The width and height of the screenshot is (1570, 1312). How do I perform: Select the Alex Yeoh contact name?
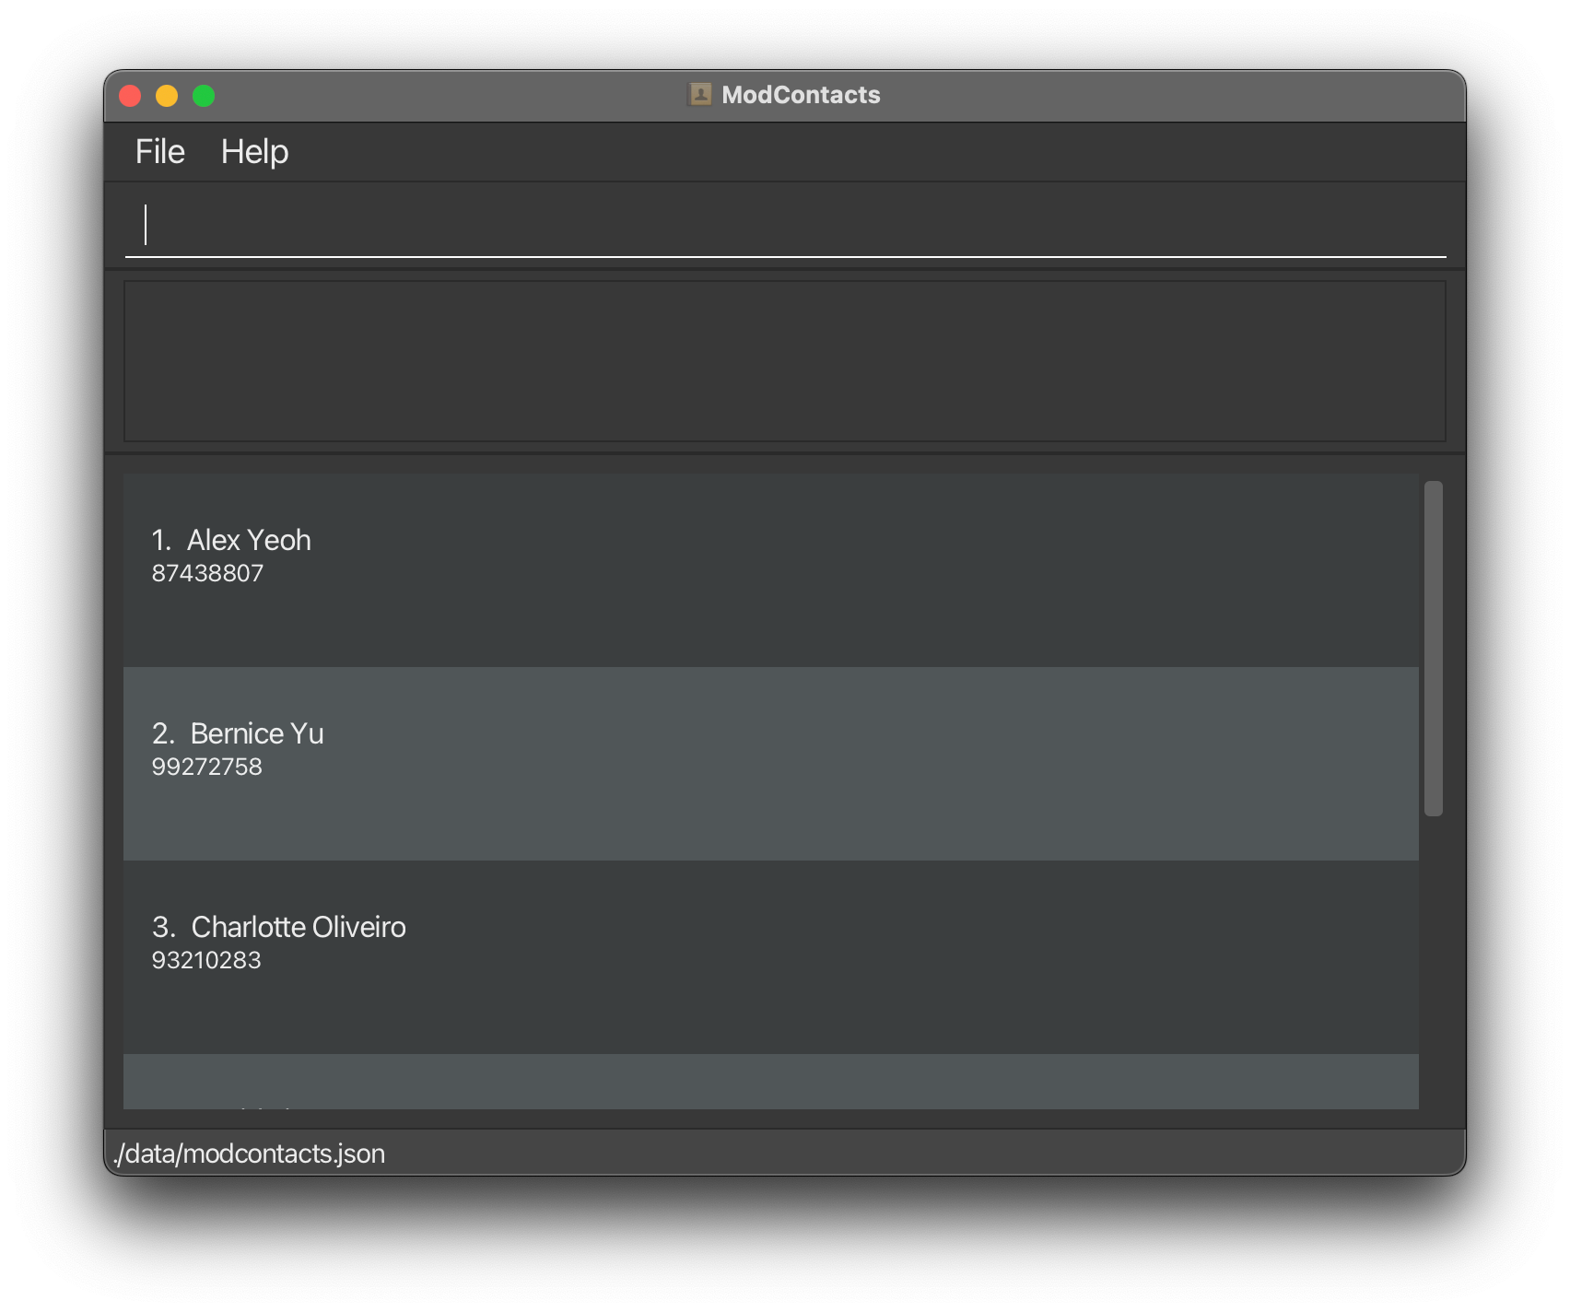[x=248, y=540]
